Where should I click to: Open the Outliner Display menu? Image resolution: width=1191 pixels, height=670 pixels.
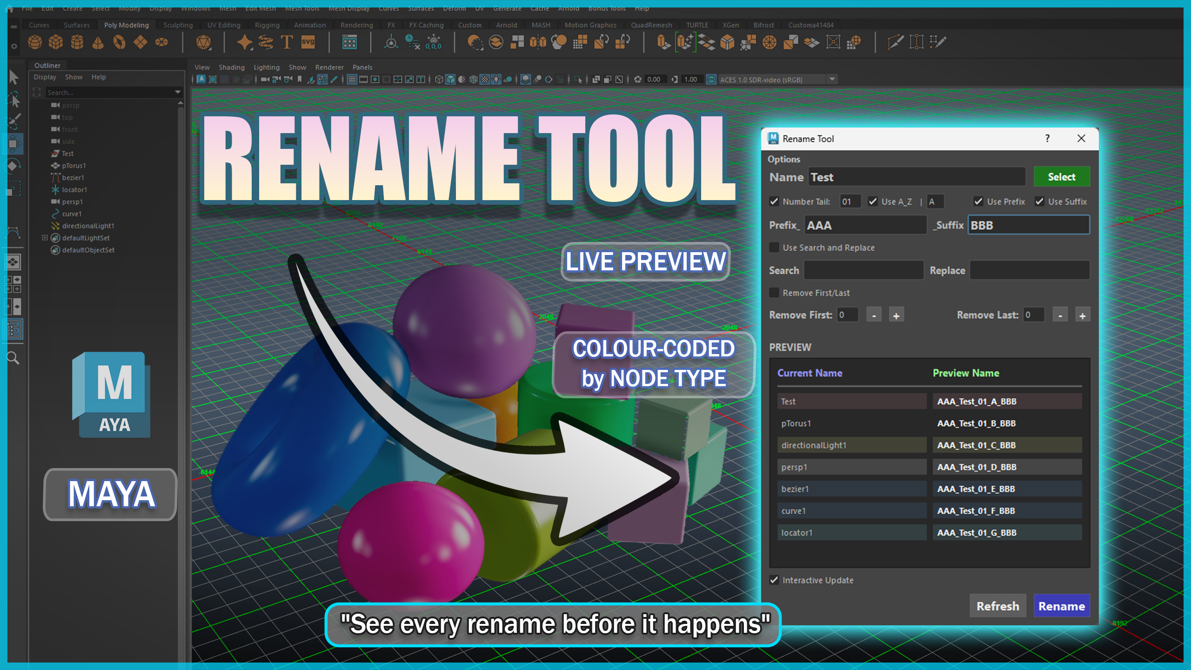point(45,77)
